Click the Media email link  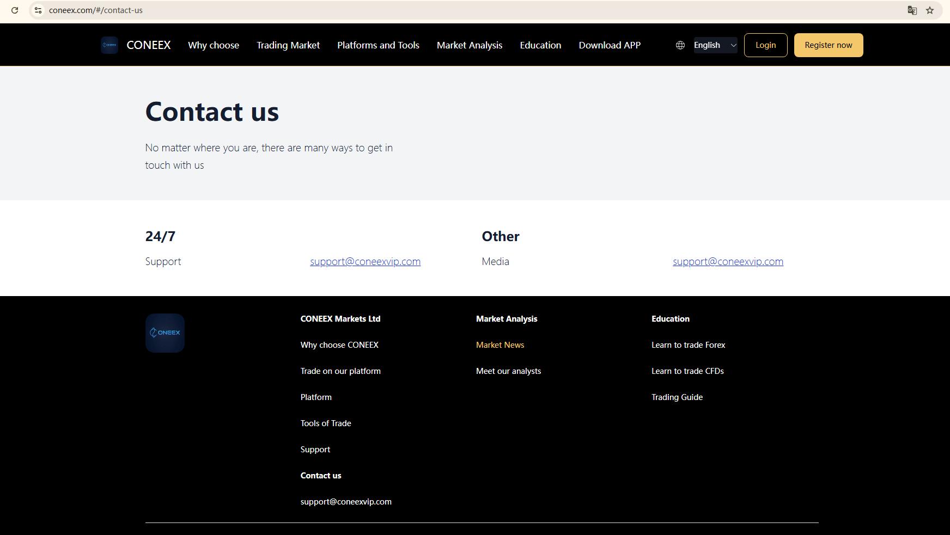click(x=728, y=261)
